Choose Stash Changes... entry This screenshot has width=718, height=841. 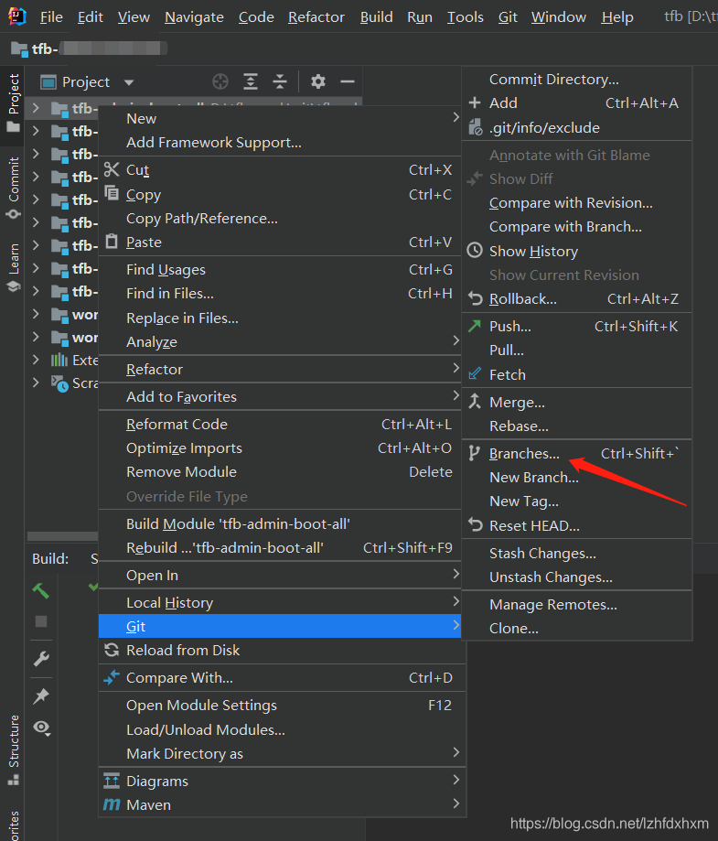pos(577,554)
